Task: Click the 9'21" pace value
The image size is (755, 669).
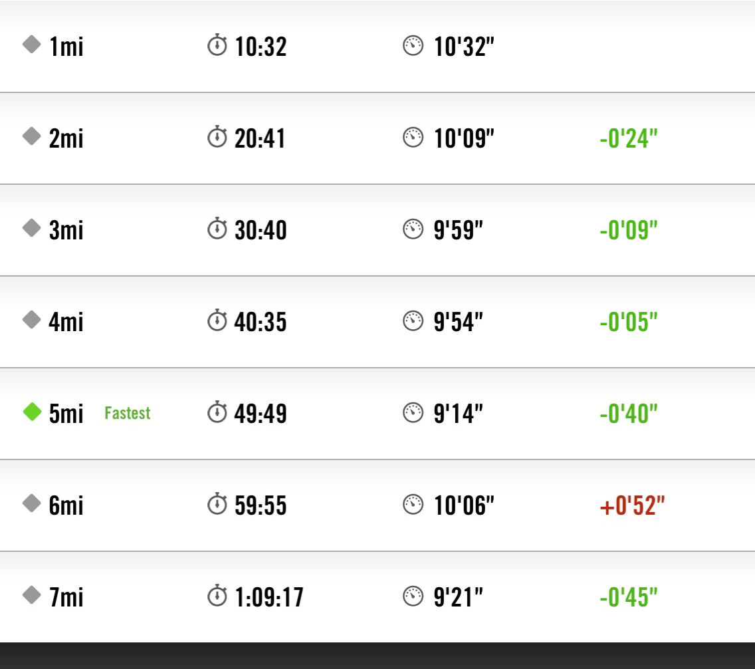Action: tap(458, 597)
